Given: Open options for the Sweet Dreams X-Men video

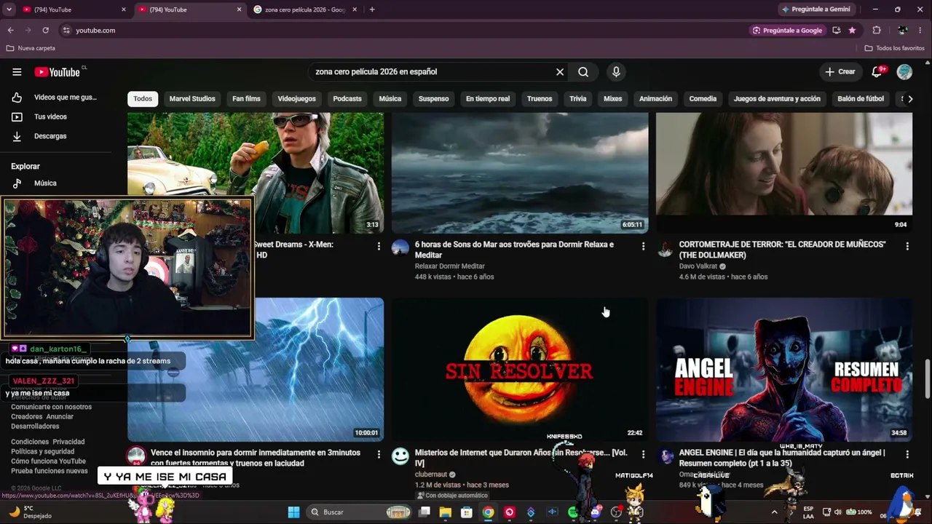Looking at the screenshot, I should pyautogui.click(x=379, y=247).
